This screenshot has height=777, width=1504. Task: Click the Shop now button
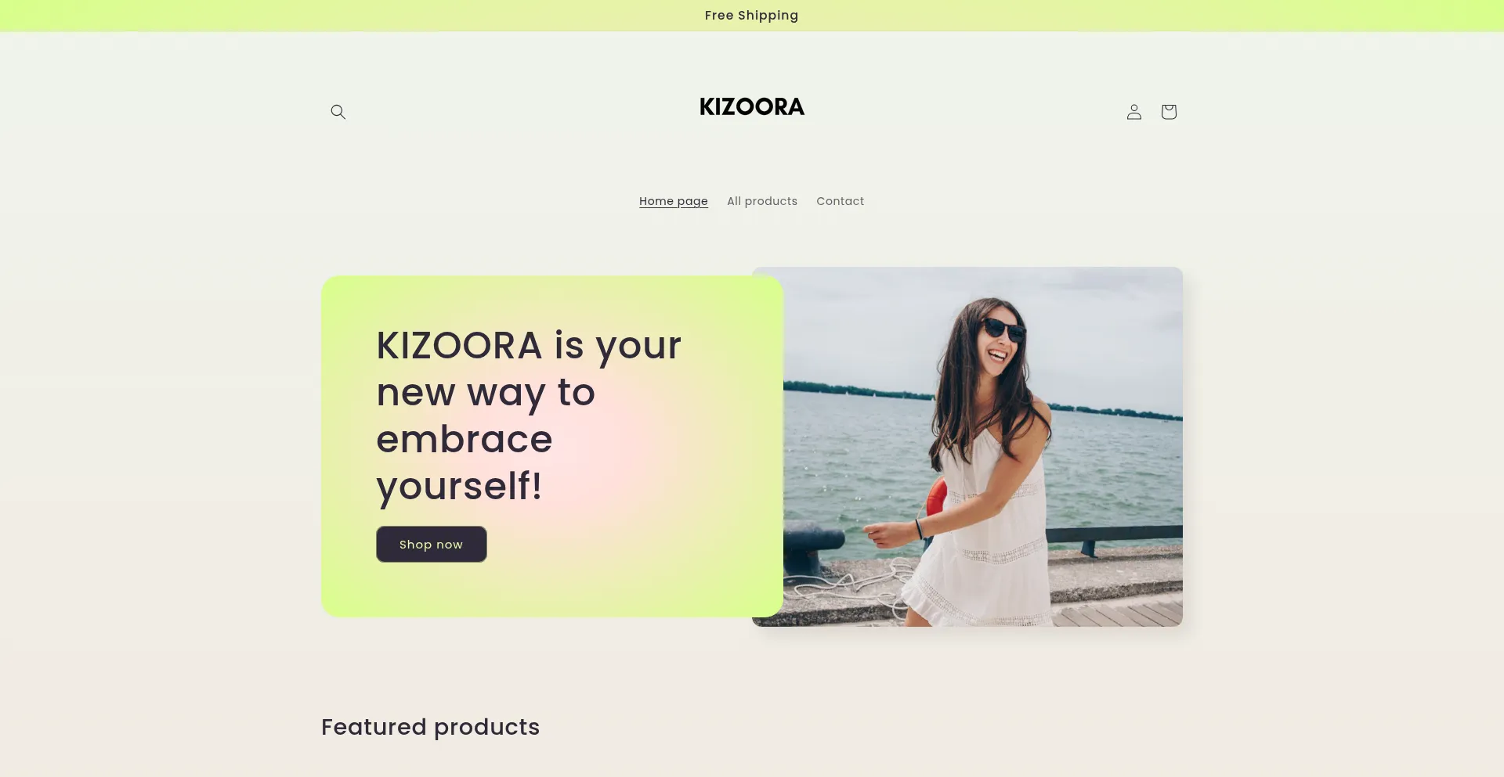pyautogui.click(x=432, y=544)
